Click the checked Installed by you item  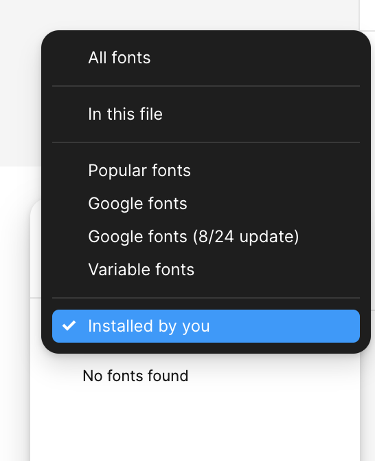coord(205,326)
